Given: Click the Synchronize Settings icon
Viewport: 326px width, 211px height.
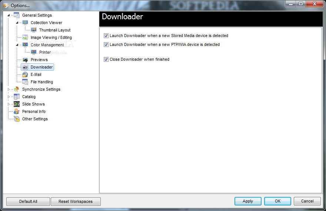Looking at the screenshot, I should click(x=17, y=89).
